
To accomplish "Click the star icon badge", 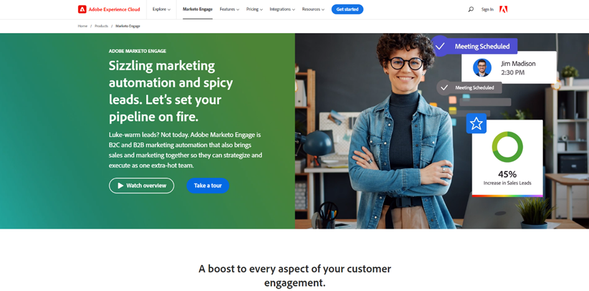I will 476,123.
